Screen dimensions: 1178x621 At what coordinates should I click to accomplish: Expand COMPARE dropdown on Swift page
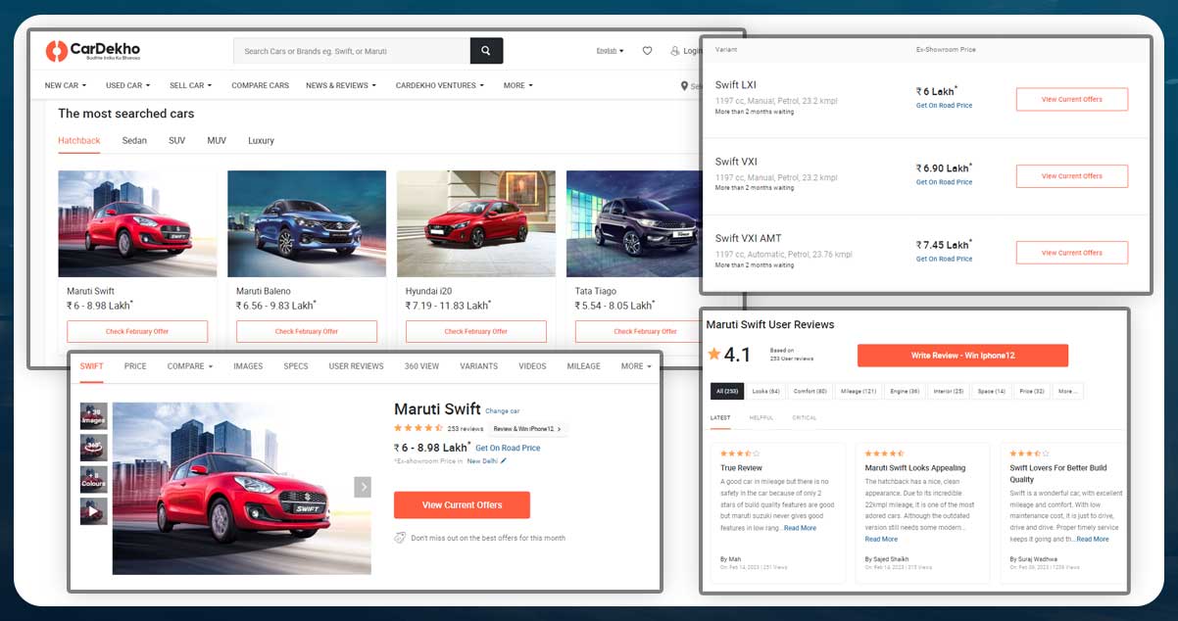coord(190,366)
